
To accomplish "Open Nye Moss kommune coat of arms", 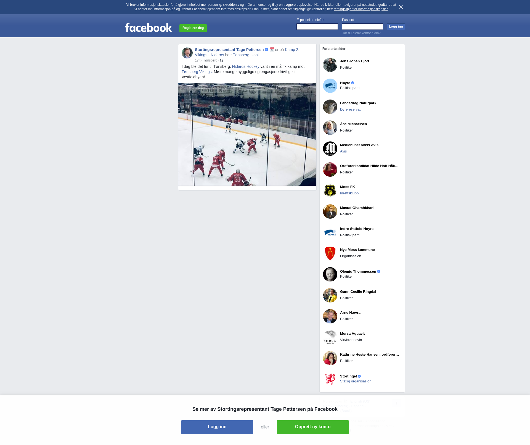I will point(330,253).
